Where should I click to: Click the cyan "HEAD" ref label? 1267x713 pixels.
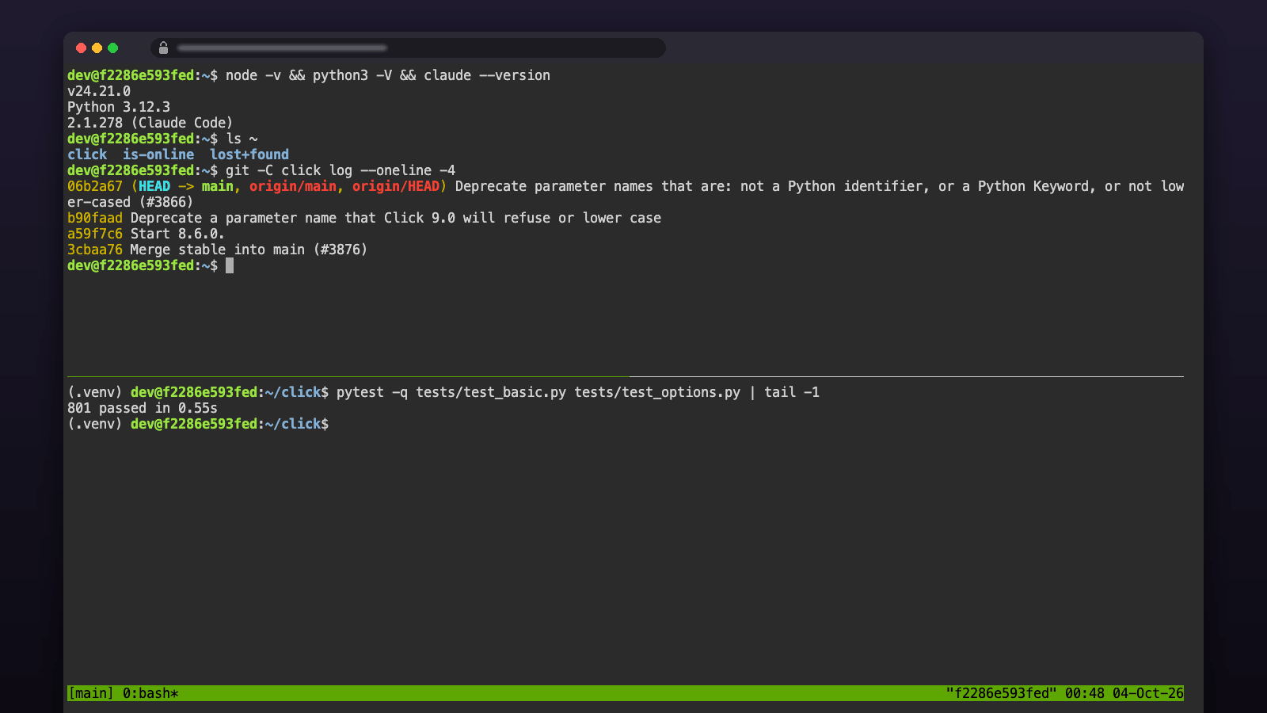154,186
